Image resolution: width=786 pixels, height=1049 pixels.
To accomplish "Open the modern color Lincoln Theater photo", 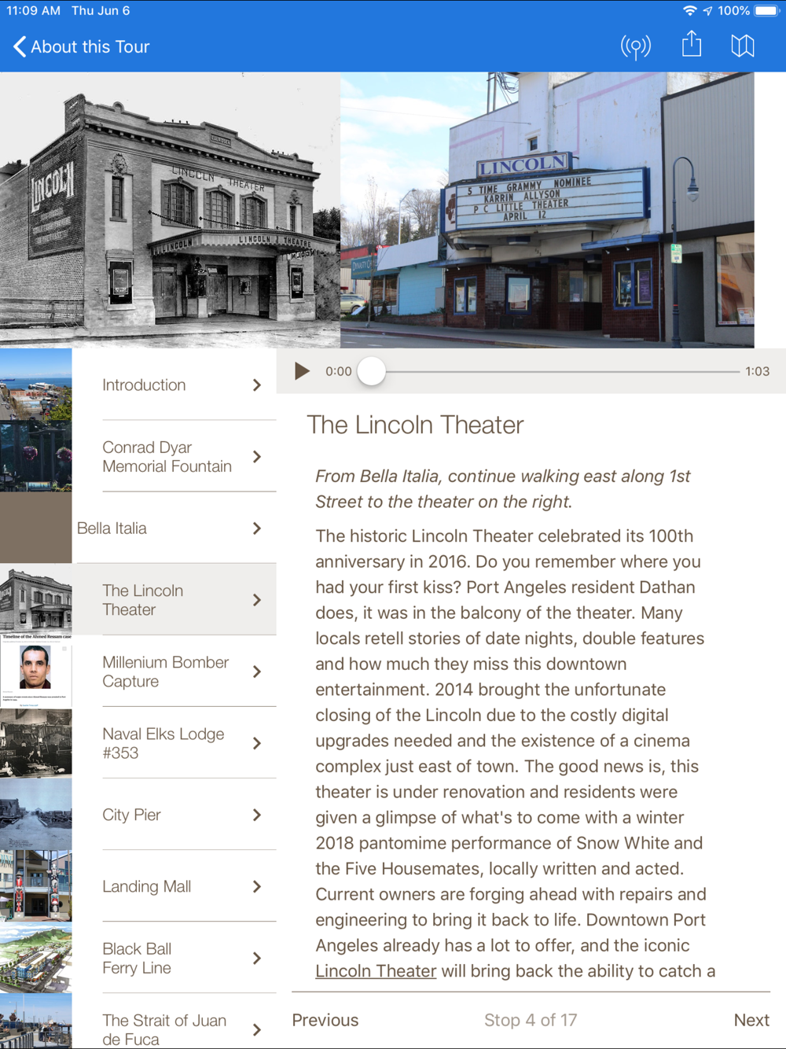I will pyautogui.click(x=547, y=210).
